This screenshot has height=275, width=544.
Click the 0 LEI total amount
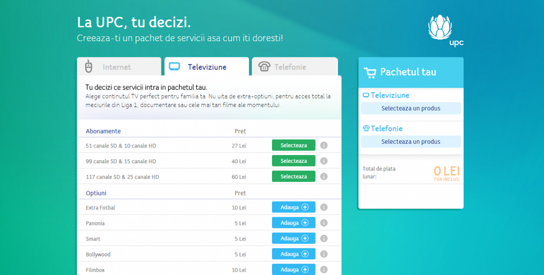pos(447,171)
